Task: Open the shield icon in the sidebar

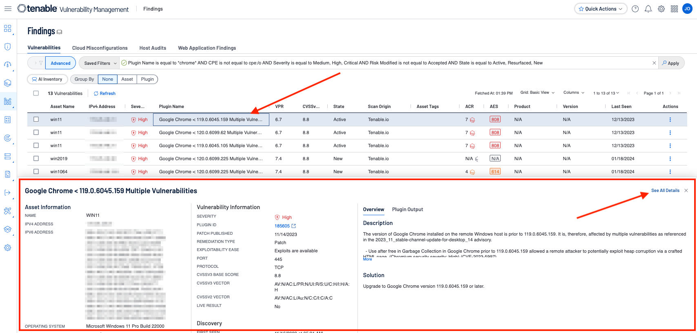Action: pos(7,46)
